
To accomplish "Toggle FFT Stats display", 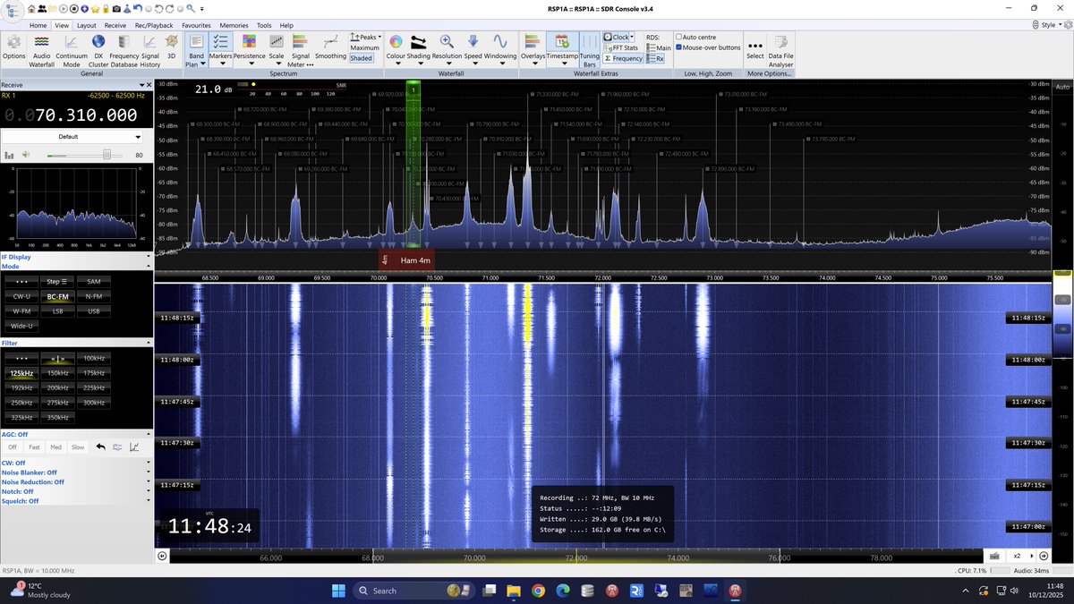I will click(x=621, y=47).
